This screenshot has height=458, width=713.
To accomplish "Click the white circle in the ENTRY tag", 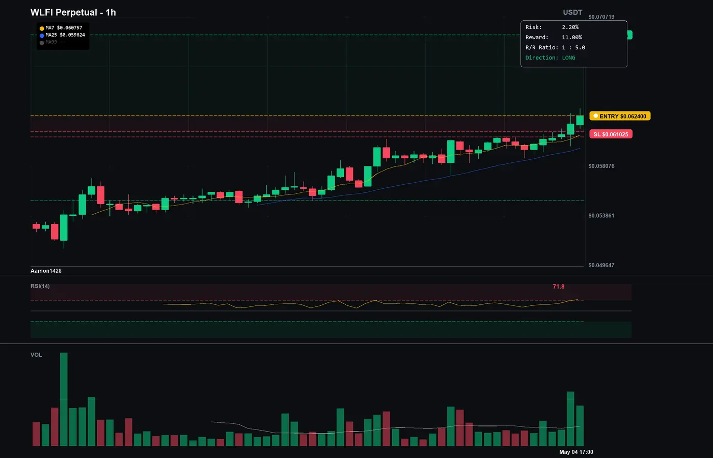I will tap(596, 116).
